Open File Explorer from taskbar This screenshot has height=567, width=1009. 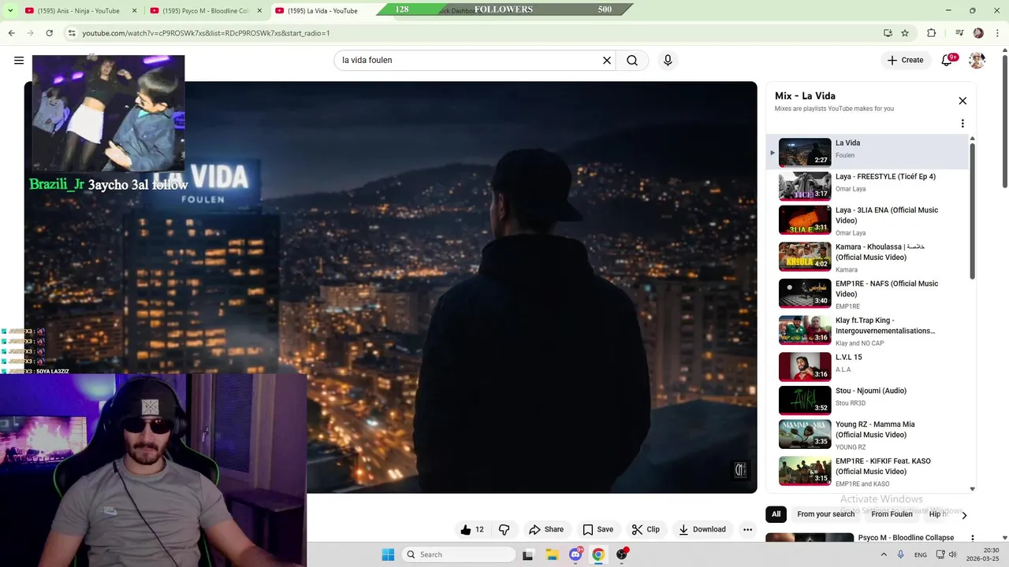[552, 554]
